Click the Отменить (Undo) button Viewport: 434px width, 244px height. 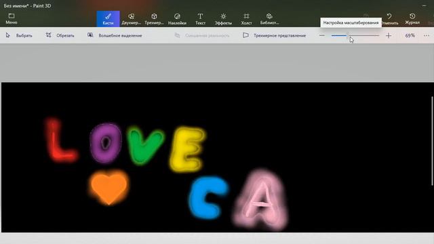(389, 19)
